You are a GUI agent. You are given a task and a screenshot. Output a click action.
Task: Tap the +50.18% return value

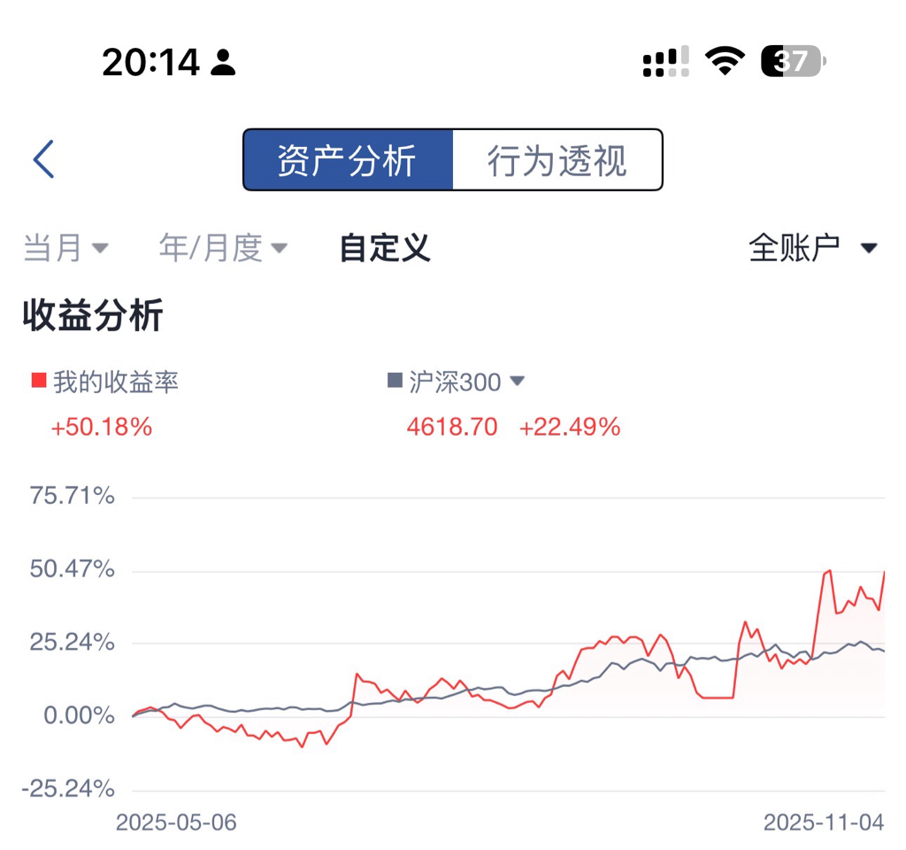click(102, 428)
